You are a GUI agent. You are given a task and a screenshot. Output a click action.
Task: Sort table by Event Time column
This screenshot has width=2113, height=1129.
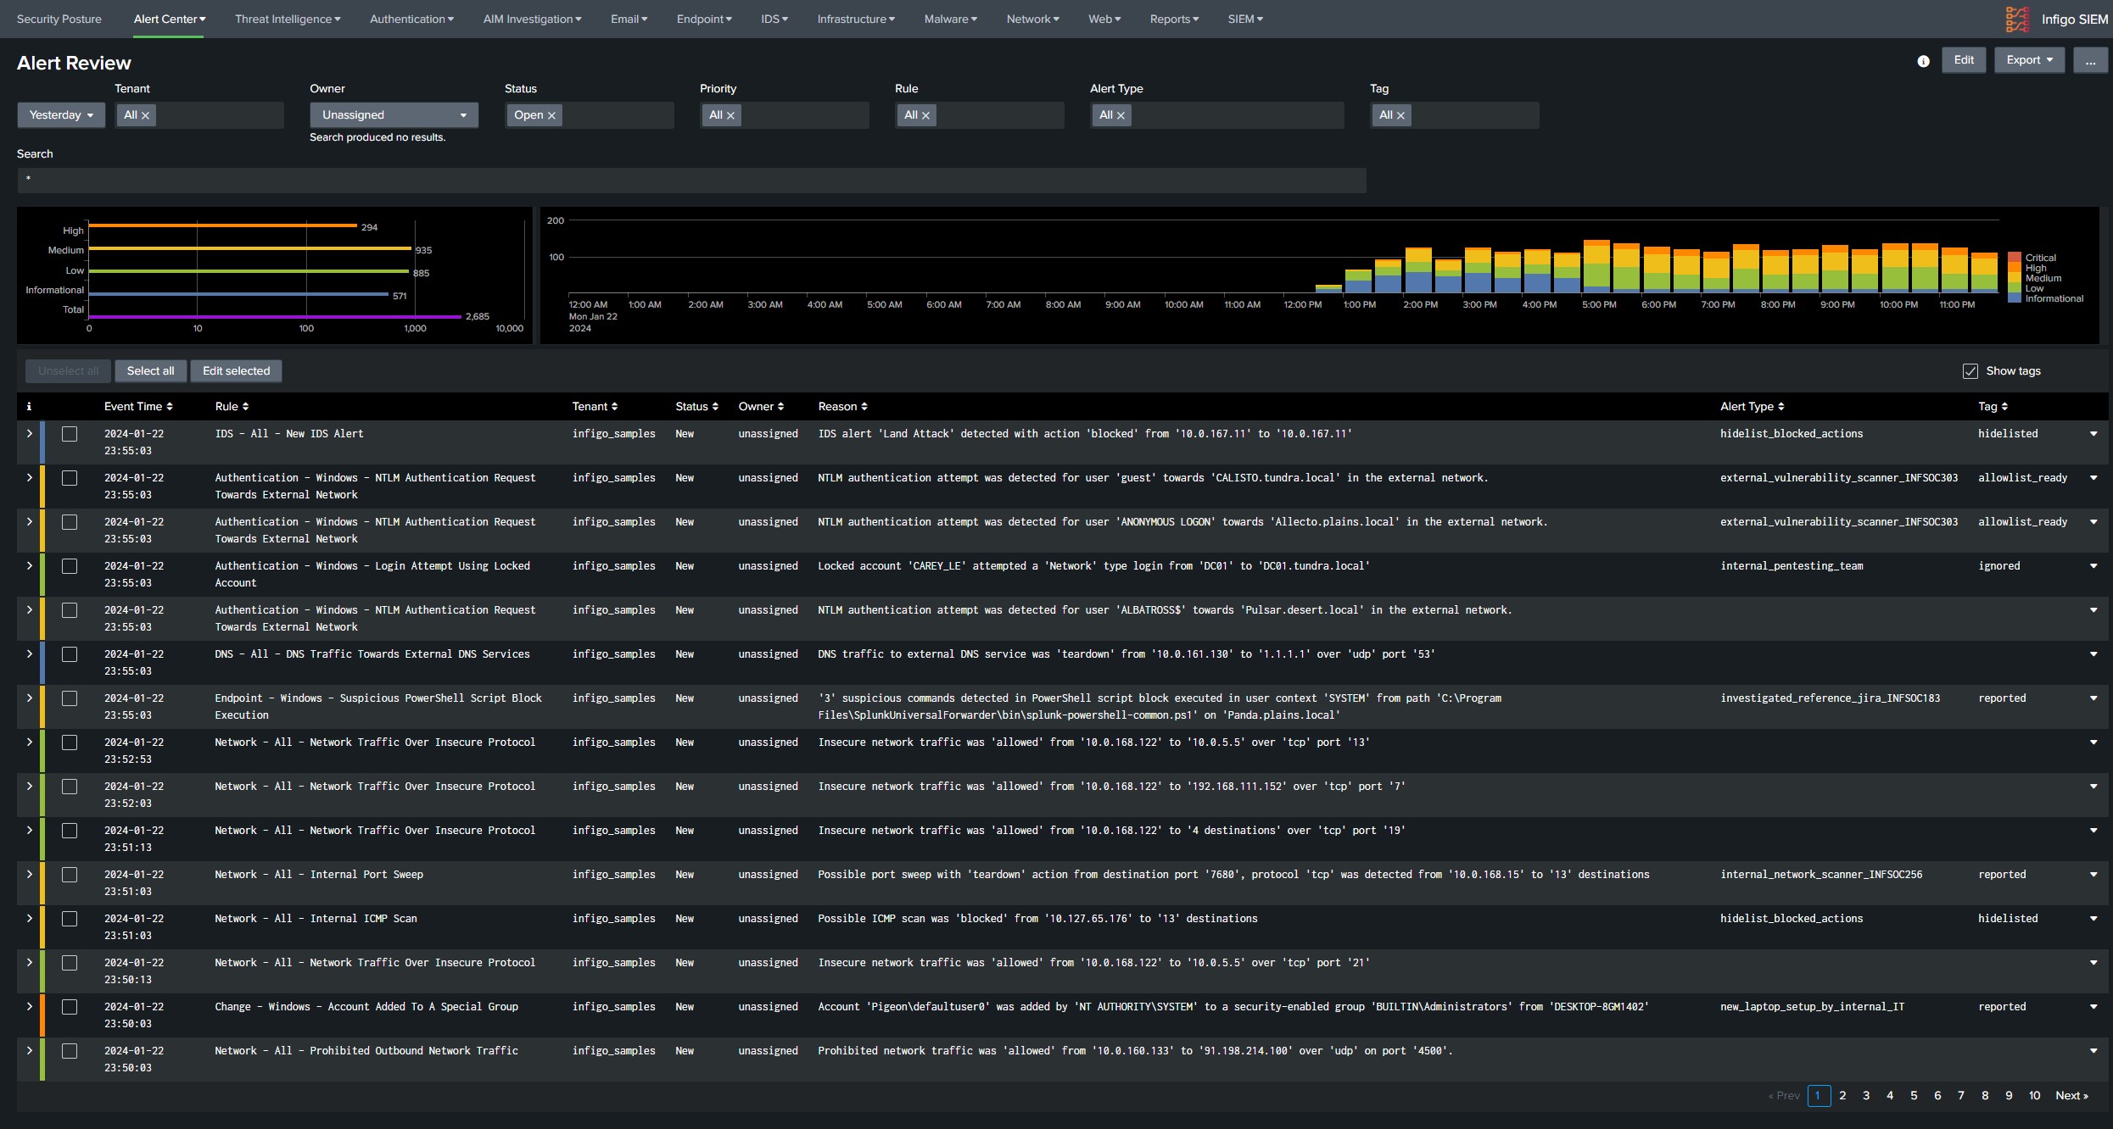(138, 407)
